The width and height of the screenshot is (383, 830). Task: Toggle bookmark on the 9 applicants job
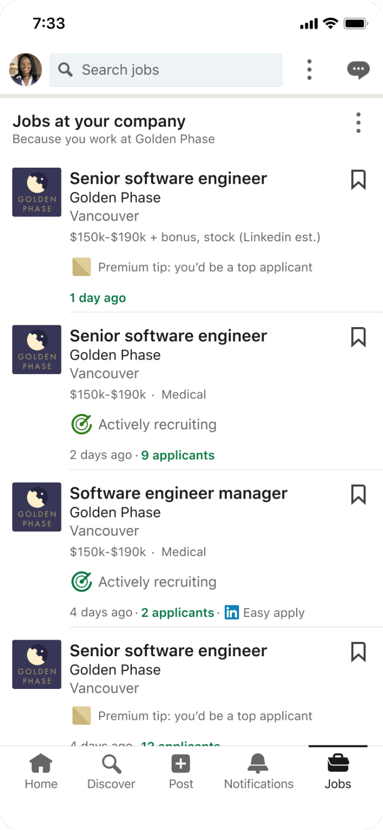(x=359, y=337)
